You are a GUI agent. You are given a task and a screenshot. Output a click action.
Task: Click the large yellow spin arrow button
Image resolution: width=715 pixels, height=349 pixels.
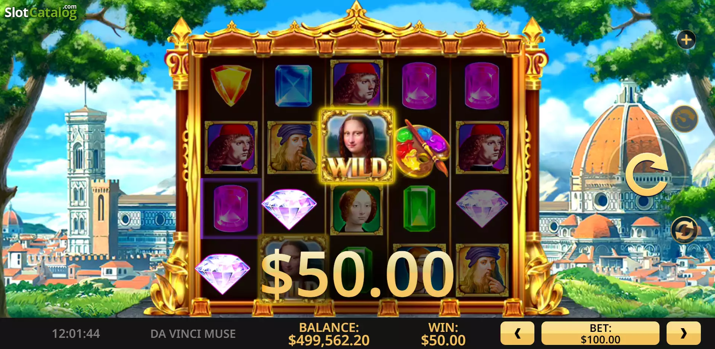coord(647,174)
